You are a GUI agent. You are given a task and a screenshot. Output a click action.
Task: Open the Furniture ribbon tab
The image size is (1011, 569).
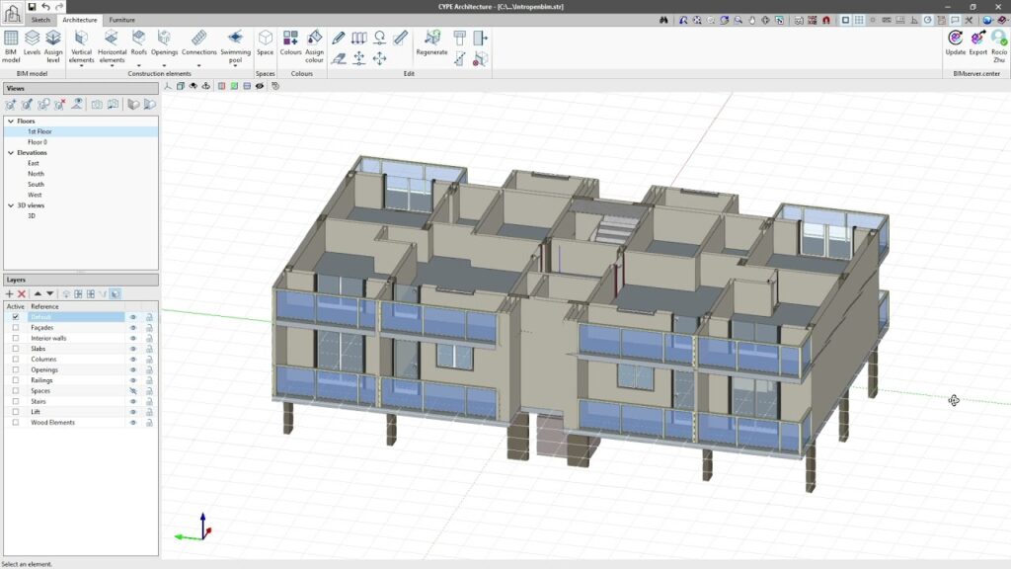tap(122, 20)
